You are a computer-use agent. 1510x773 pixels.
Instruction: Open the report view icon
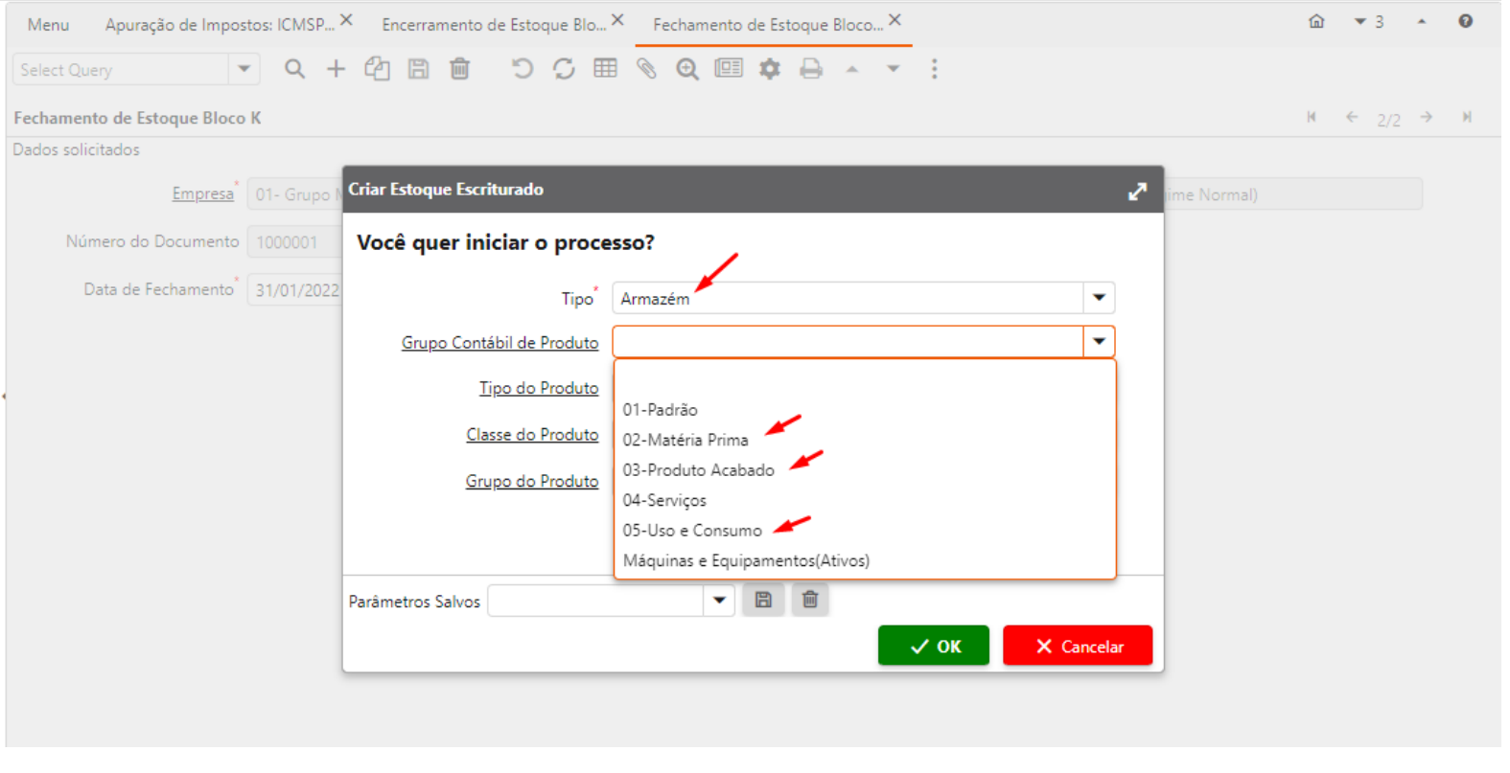(729, 68)
